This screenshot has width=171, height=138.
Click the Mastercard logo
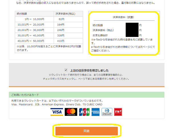[71, 112]
